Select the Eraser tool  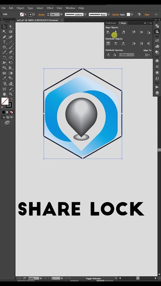[11, 52]
